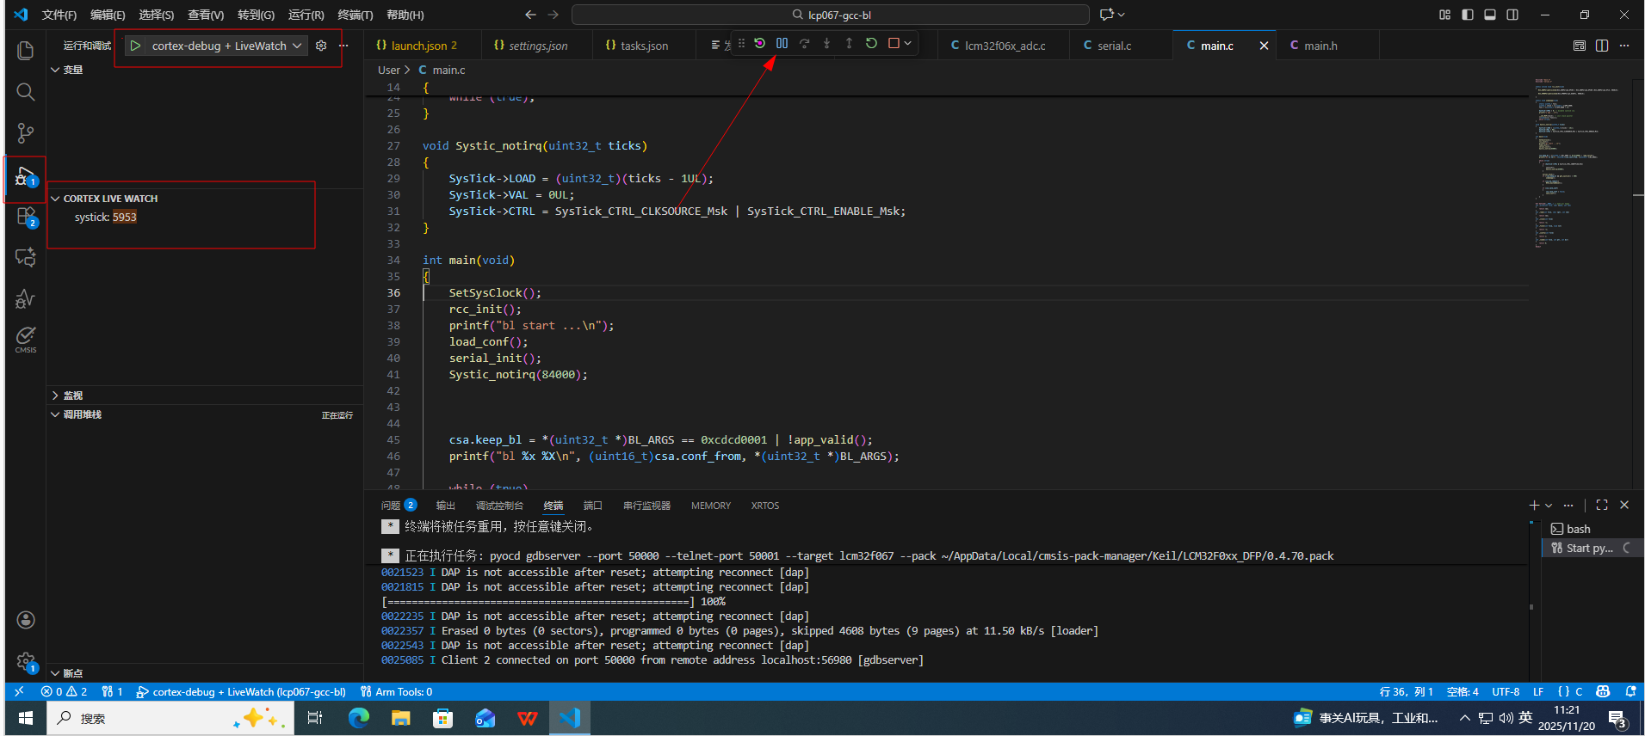Toggle the bottom panel visibility
This screenshot has width=1645, height=736.
(x=1490, y=15)
